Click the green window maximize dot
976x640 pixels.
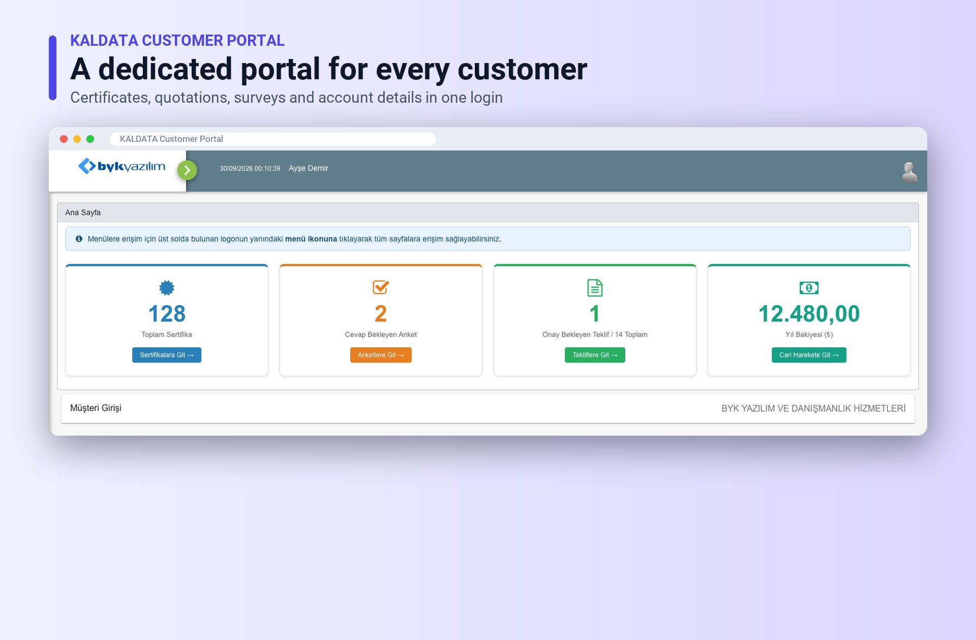tap(90, 139)
